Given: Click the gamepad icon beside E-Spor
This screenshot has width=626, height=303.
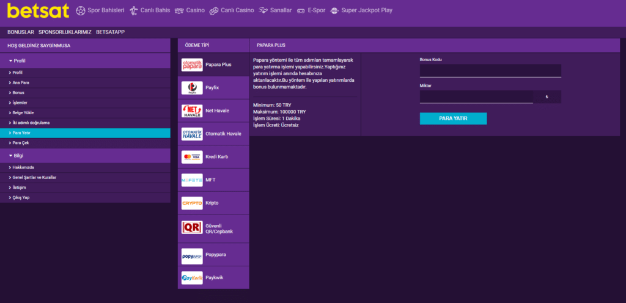Looking at the screenshot, I should click(x=301, y=11).
